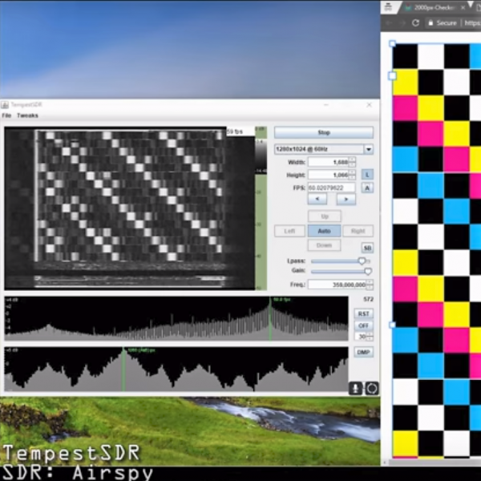
Task: Click the TempestSDR app icon in title bar
Action: click(x=5, y=105)
